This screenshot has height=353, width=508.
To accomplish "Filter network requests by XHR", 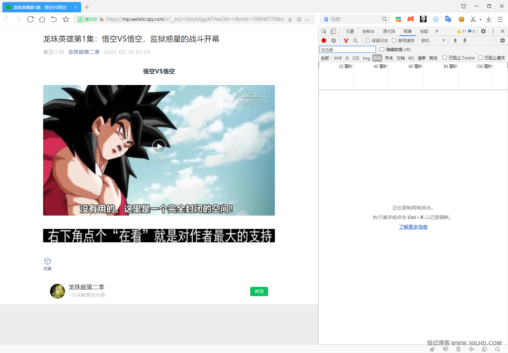I will pos(338,58).
